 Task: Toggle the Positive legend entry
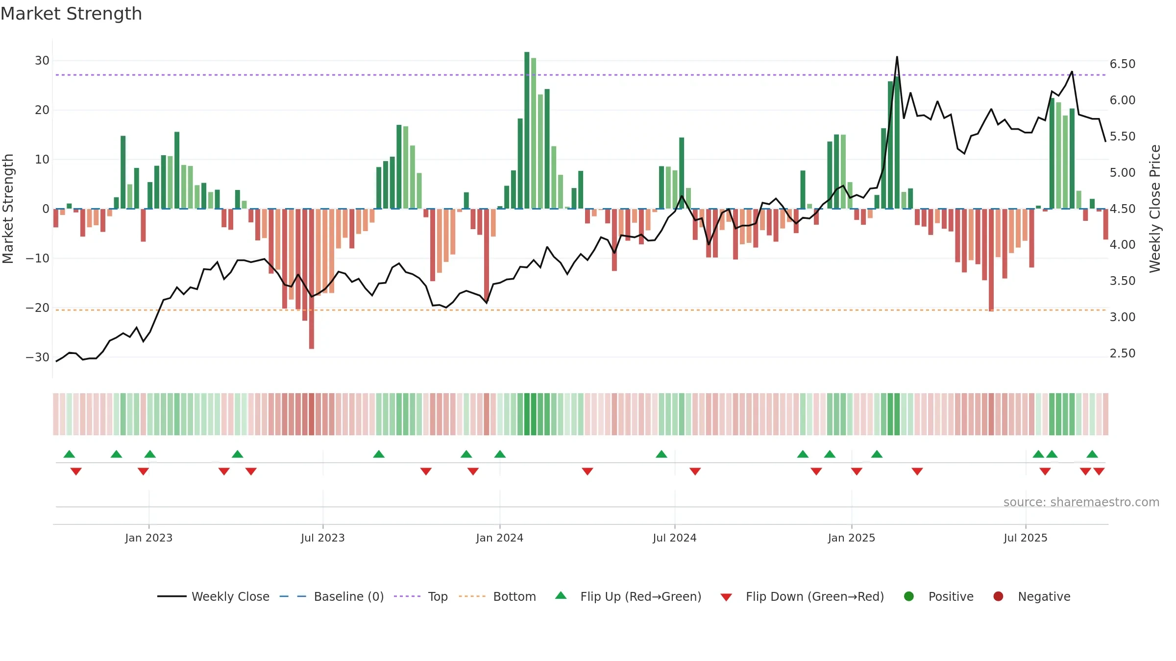click(x=938, y=596)
